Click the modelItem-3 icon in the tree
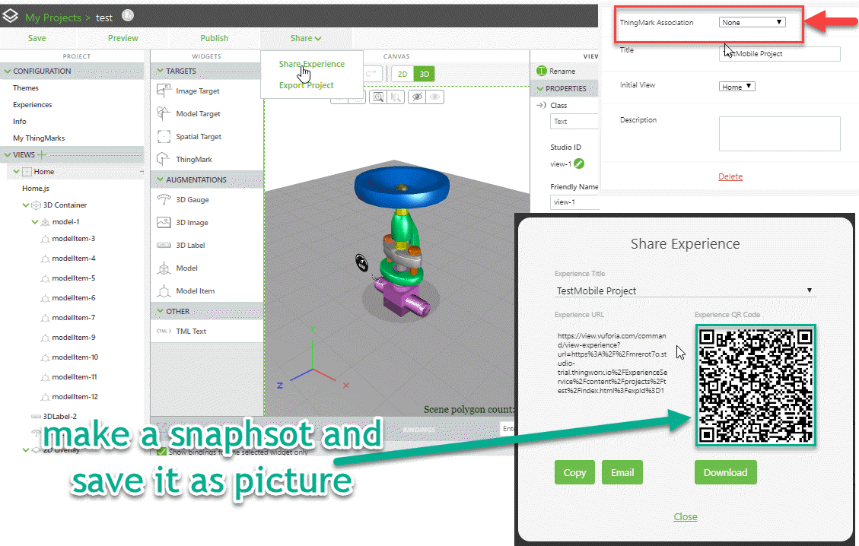The height and width of the screenshot is (546, 859). click(x=45, y=239)
